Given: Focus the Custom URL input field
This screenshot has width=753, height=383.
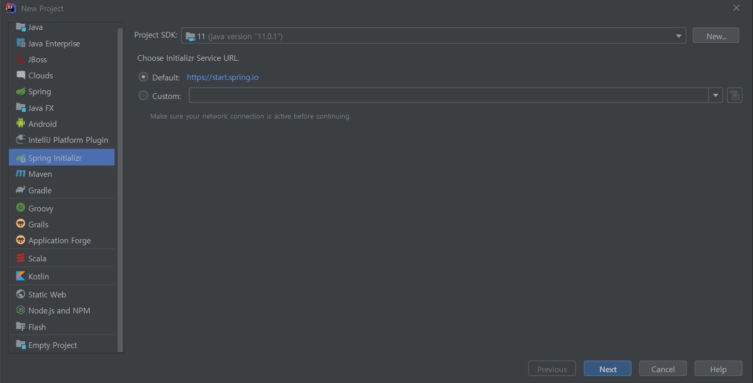Looking at the screenshot, I should pos(449,95).
